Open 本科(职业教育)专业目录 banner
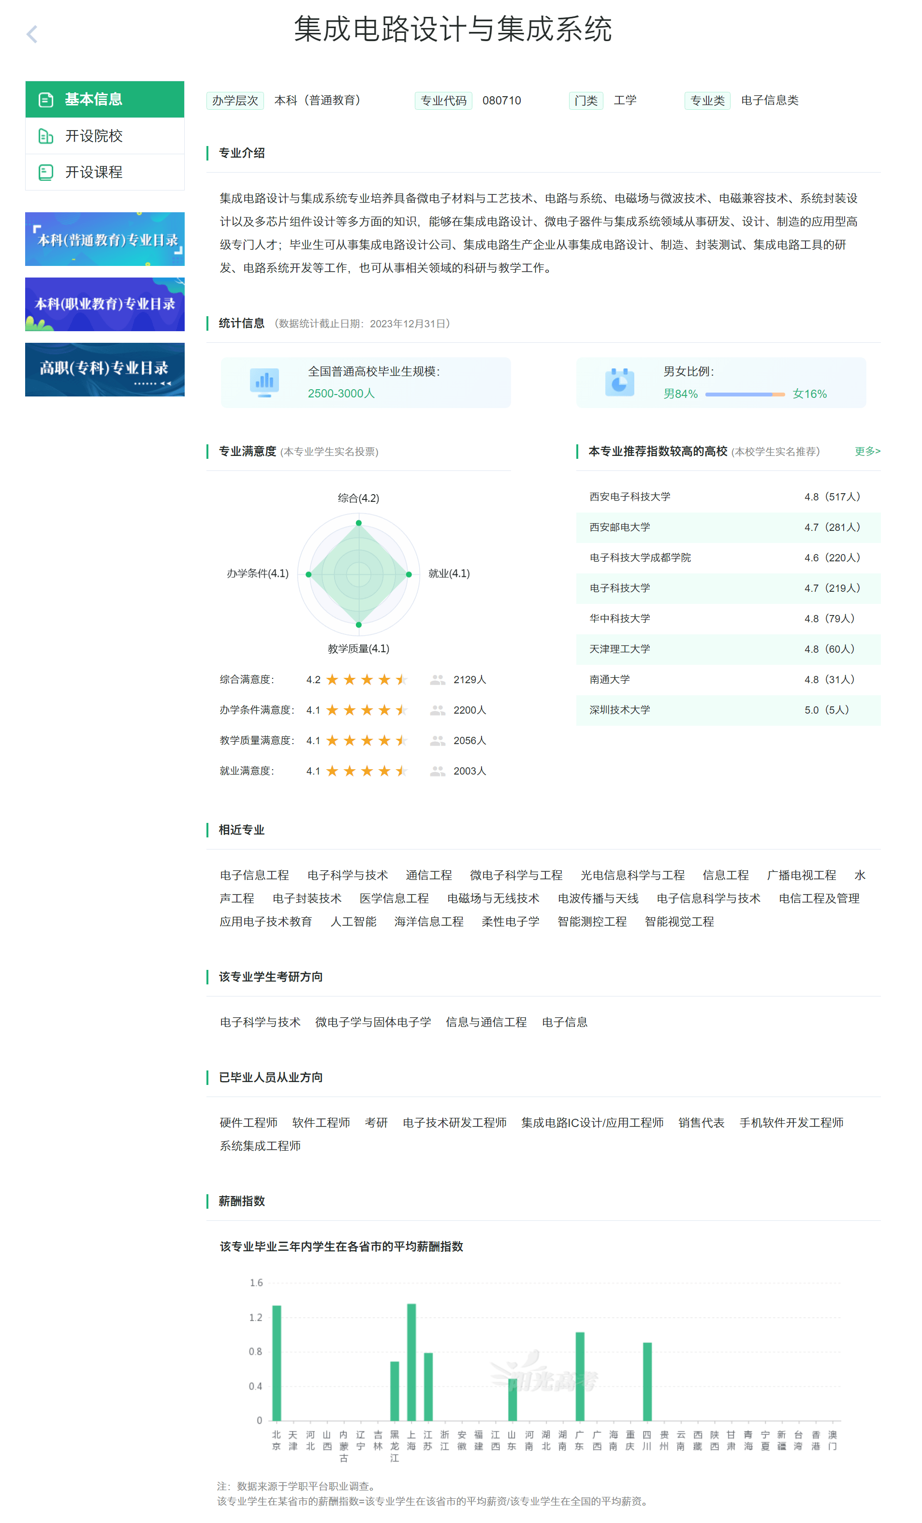The width and height of the screenshot is (922, 1523). click(x=105, y=304)
